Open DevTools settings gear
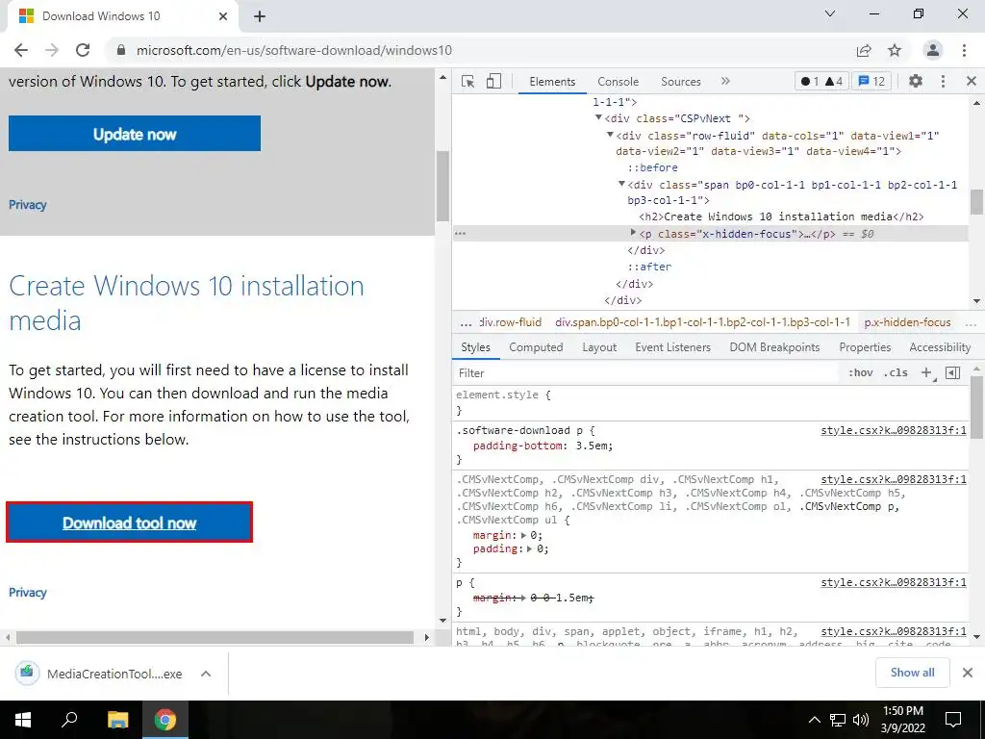985x739 pixels. pyautogui.click(x=916, y=81)
